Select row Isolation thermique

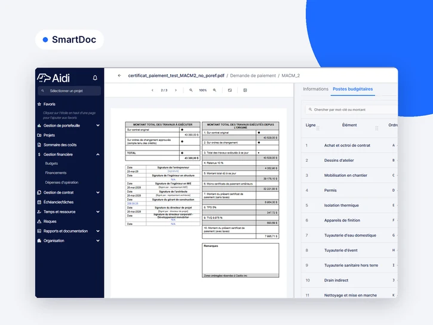click(349, 205)
